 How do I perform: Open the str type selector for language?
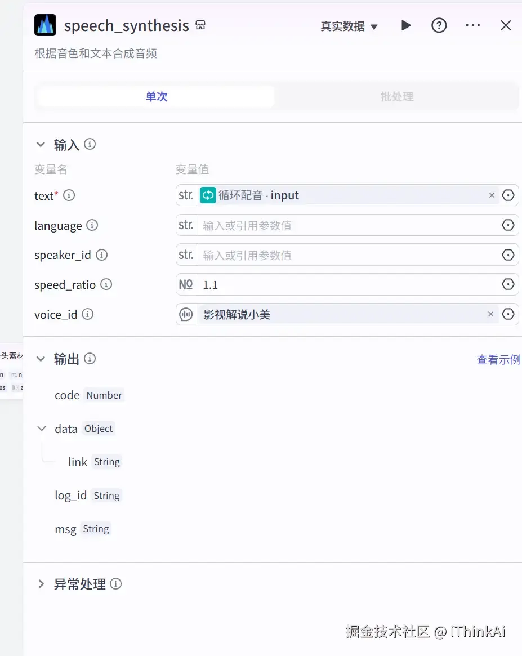point(186,225)
